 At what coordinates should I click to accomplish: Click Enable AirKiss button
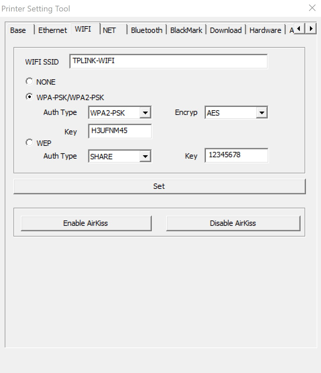86,223
